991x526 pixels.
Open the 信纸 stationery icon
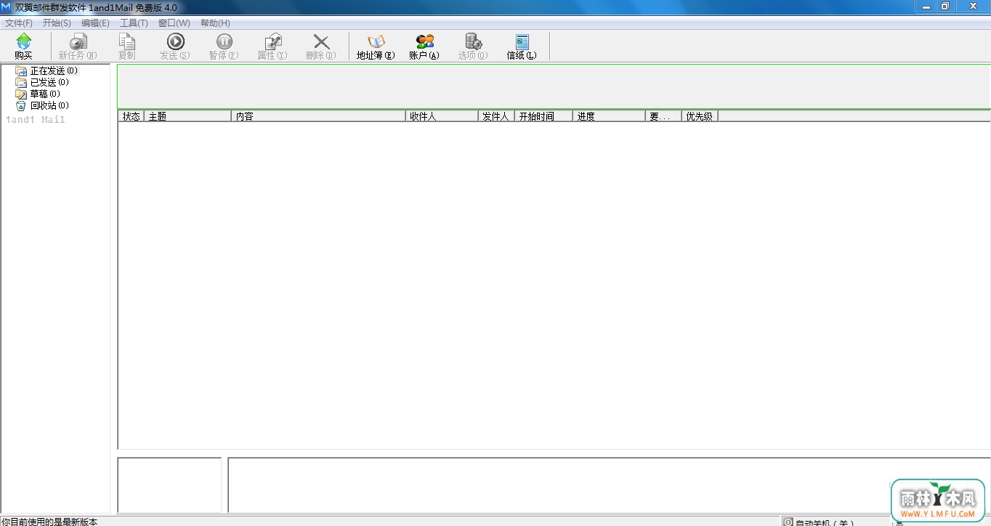pos(522,46)
